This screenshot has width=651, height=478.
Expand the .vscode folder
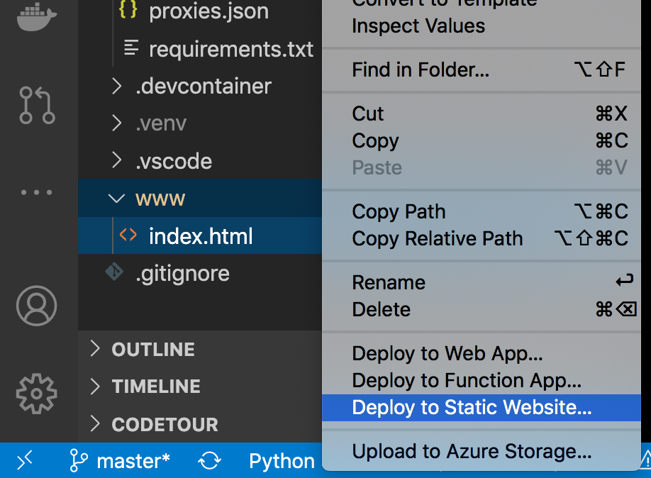pos(116,161)
